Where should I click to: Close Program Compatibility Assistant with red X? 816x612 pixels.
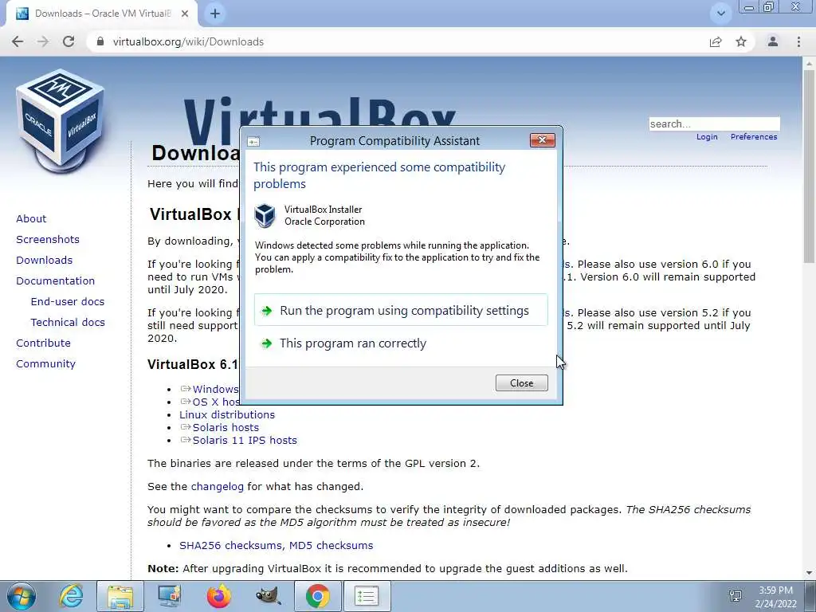(542, 140)
